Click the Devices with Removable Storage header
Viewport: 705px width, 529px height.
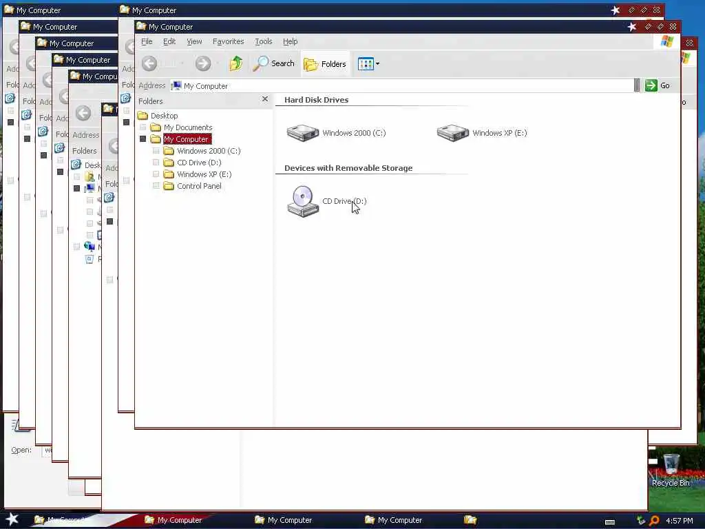pos(348,168)
